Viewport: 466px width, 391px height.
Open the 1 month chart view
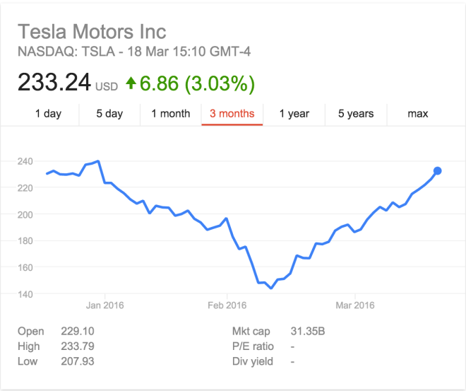[170, 113]
